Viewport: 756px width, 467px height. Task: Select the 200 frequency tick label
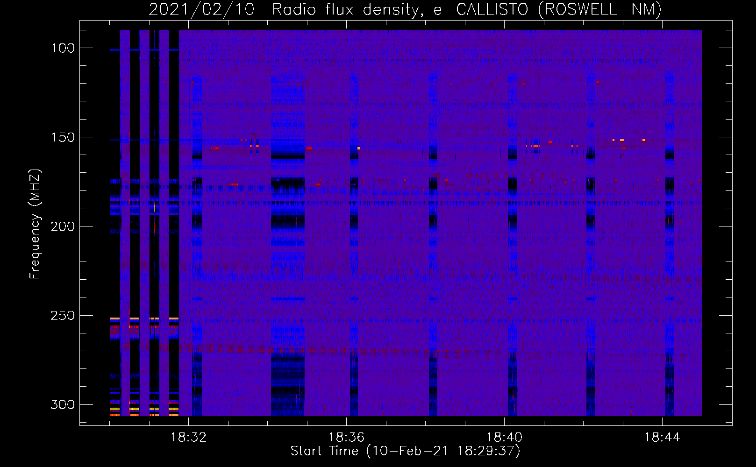tap(62, 226)
